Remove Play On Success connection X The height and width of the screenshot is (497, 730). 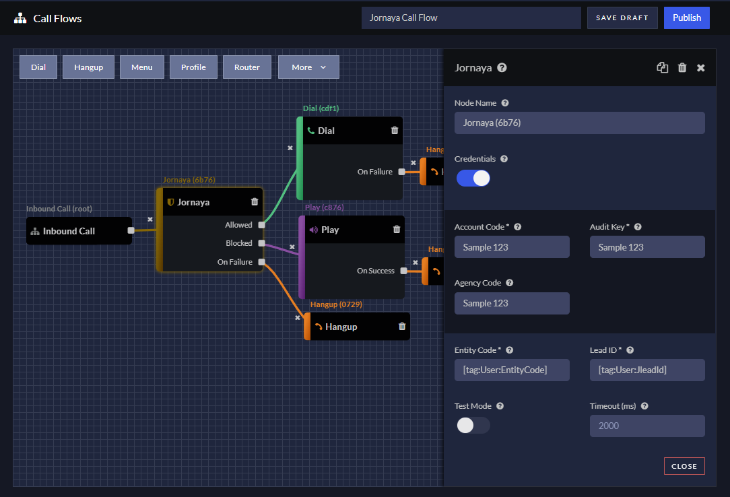416,263
